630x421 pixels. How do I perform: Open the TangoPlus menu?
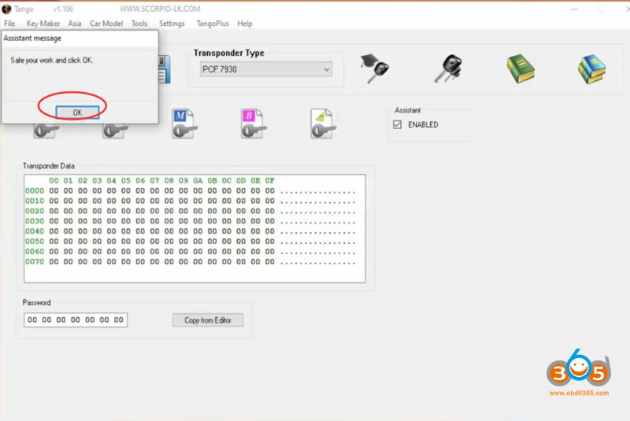pos(213,24)
